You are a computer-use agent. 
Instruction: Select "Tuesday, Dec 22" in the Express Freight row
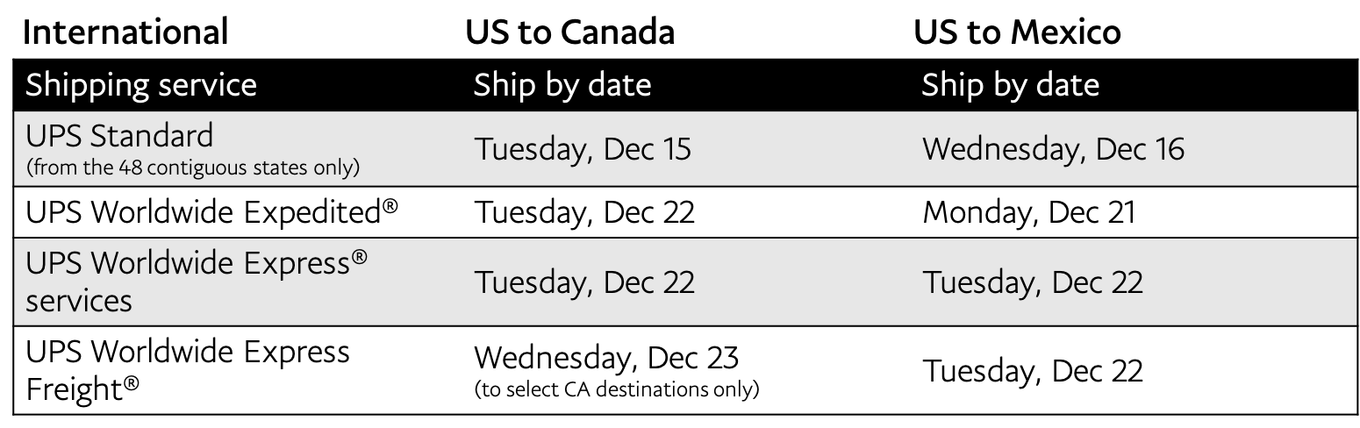[1032, 370]
